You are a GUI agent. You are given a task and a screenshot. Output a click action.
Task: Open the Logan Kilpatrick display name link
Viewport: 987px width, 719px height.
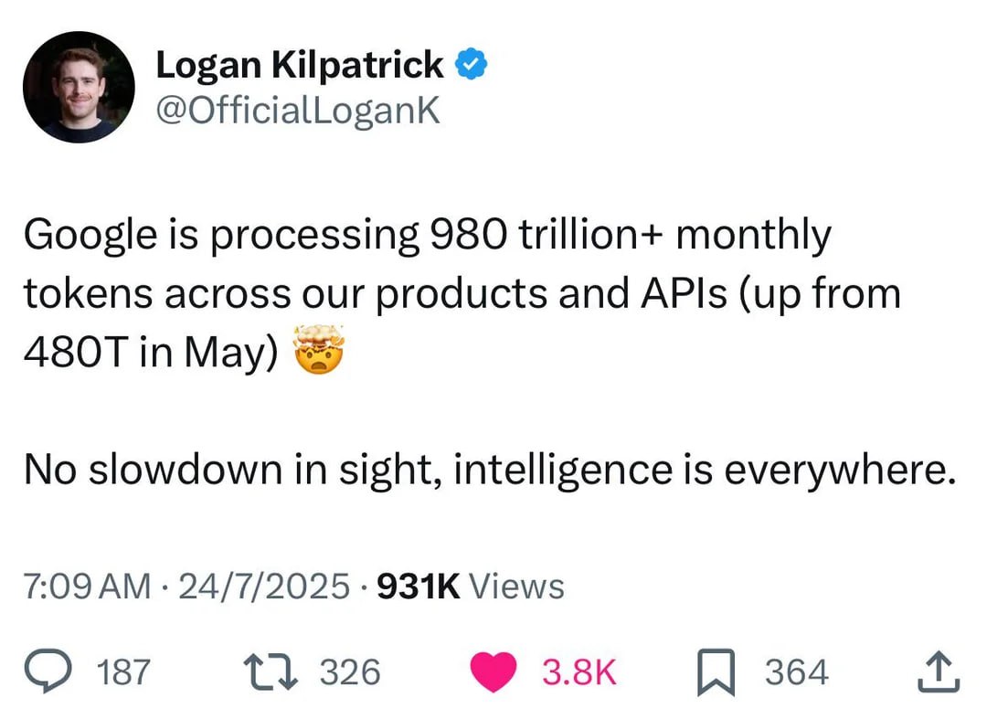click(300, 66)
